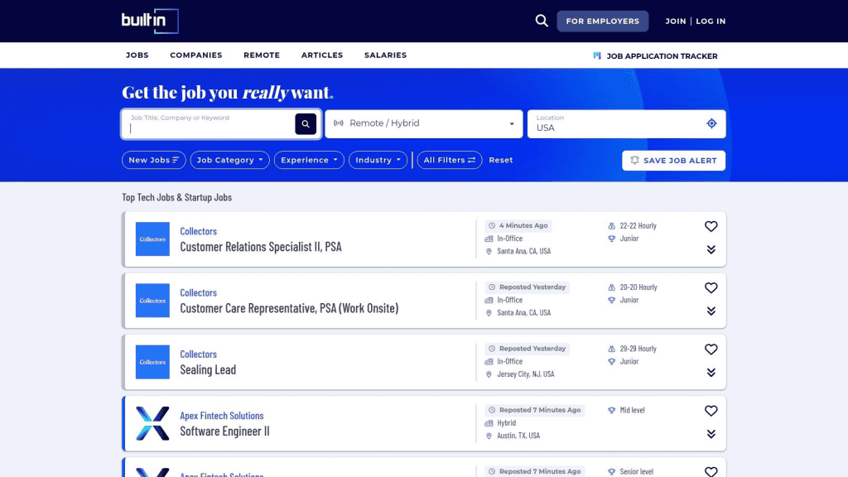Open the Salaries menu item
The height and width of the screenshot is (477, 848).
[x=385, y=55]
